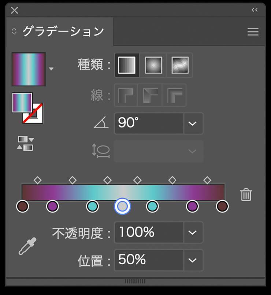Delete the selected stop with trash icon
Screen dimensions: 271x295
pyautogui.click(x=246, y=195)
